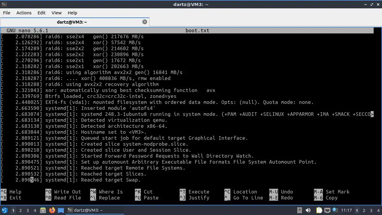
Task: Click the 'xor: automatically using best checksumming' line
Action: 108,90
